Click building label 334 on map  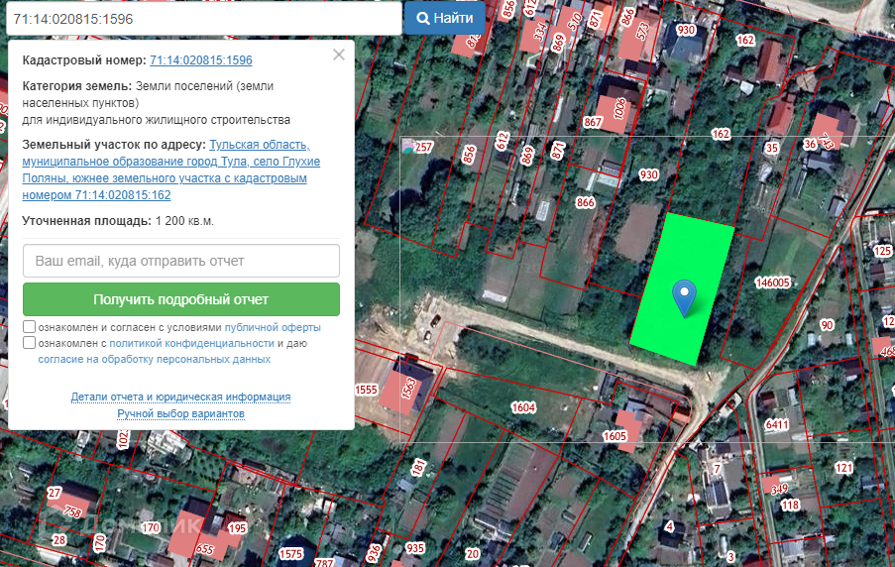539,32
